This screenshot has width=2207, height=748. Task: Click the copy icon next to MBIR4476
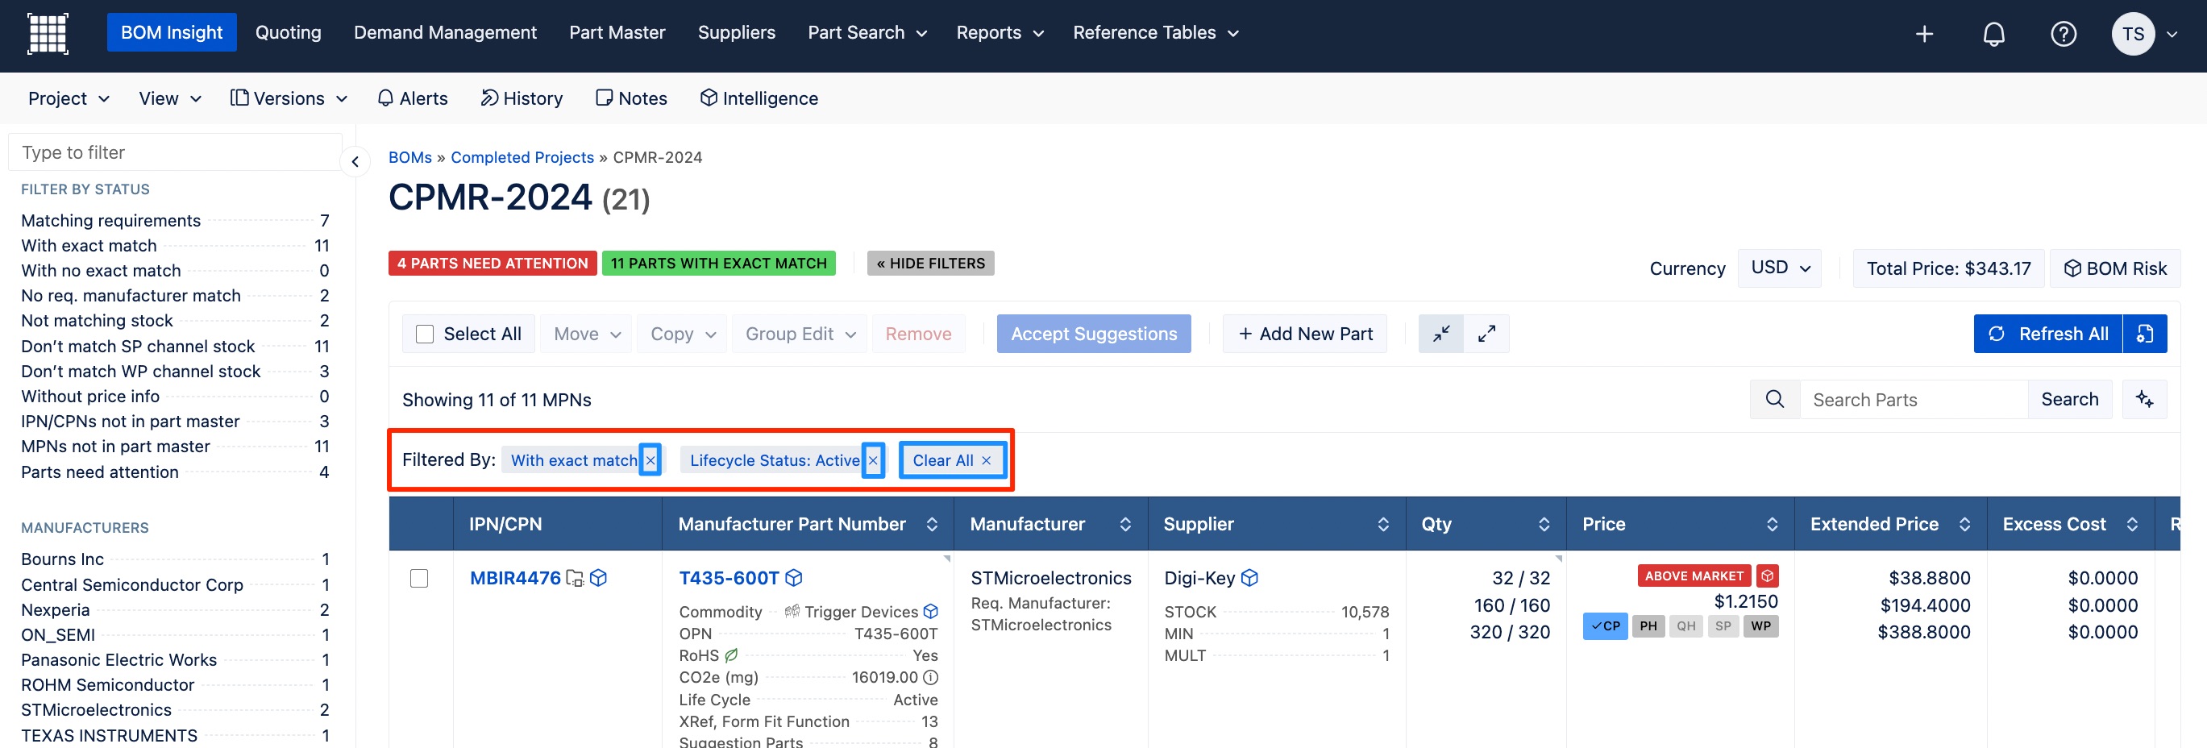[x=575, y=579]
